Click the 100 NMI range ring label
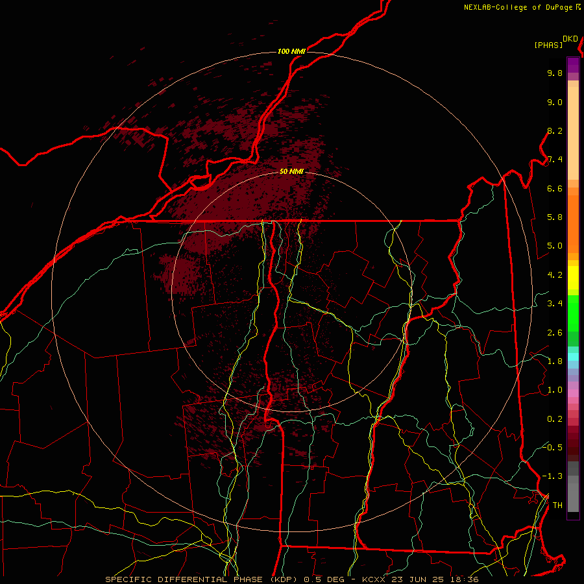This screenshot has height=584, width=584. click(x=291, y=51)
